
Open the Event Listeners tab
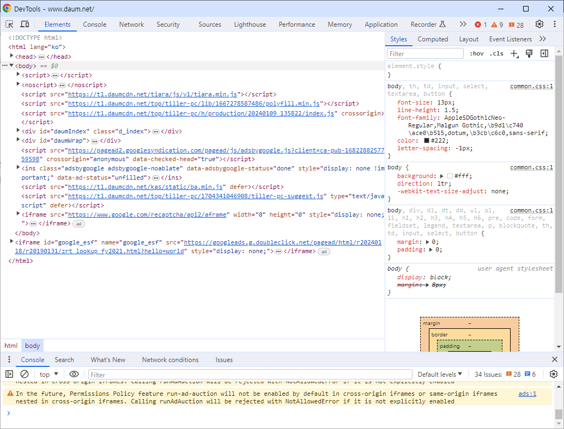pos(510,39)
